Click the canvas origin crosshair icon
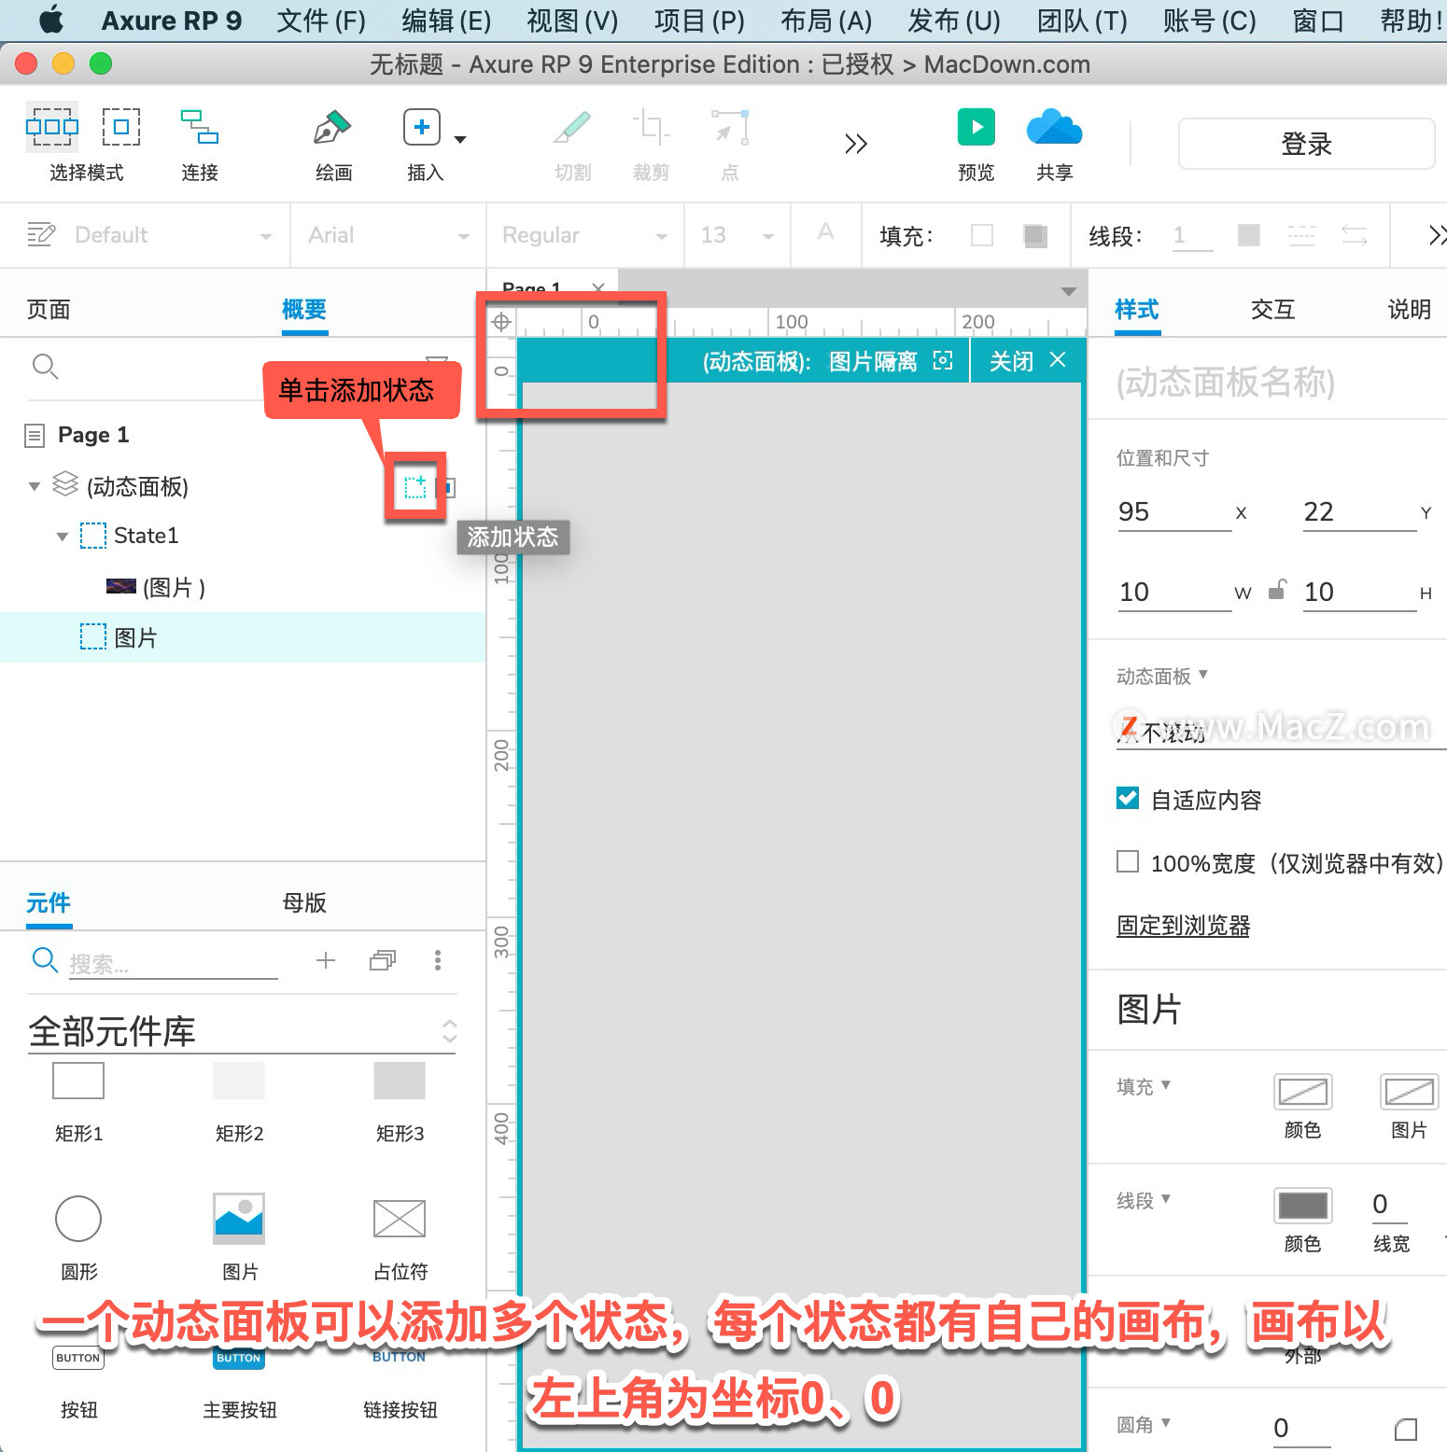This screenshot has width=1447, height=1452. 501,322
